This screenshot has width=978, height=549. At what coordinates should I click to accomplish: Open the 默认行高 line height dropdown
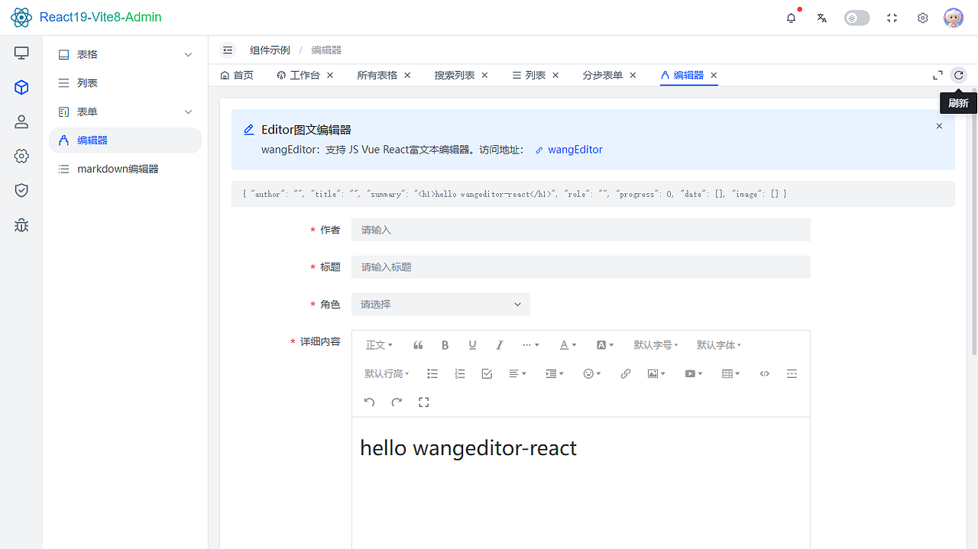tap(387, 373)
